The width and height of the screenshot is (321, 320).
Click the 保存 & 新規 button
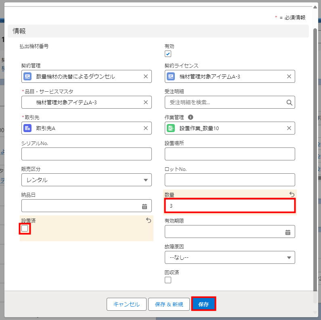click(169, 304)
